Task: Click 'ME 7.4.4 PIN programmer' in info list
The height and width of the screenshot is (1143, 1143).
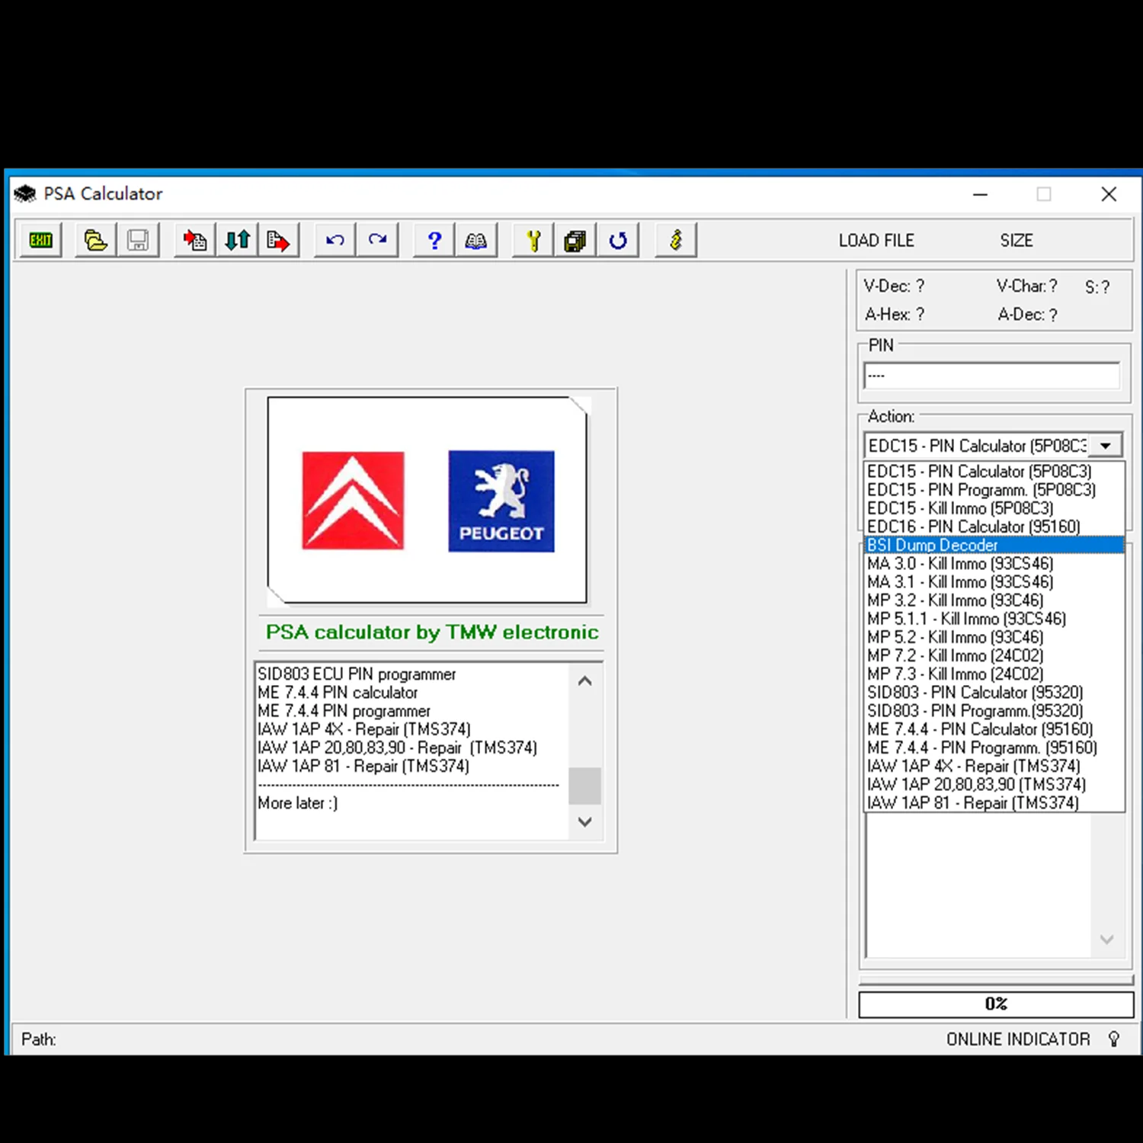Action: (344, 711)
